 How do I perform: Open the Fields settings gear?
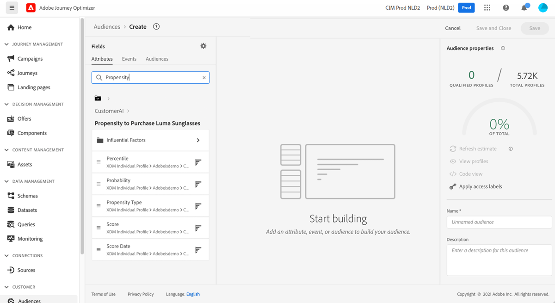[203, 46]
